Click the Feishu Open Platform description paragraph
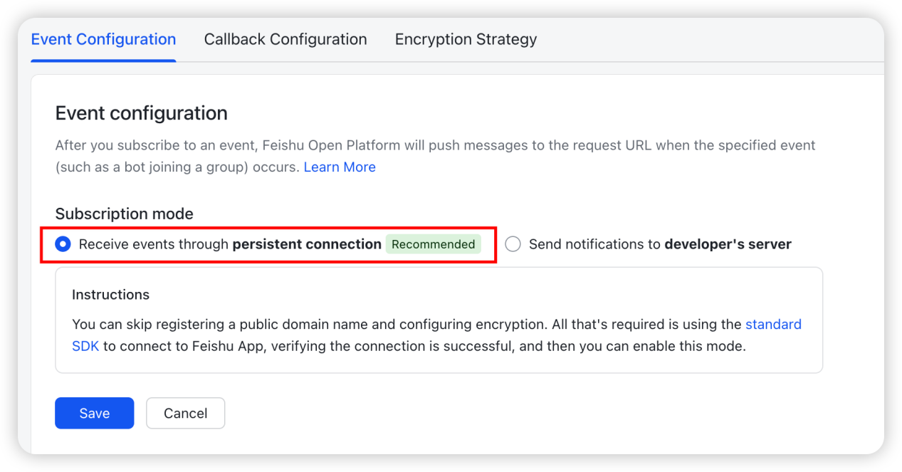902x472 pixels. (x=435, y=146)
